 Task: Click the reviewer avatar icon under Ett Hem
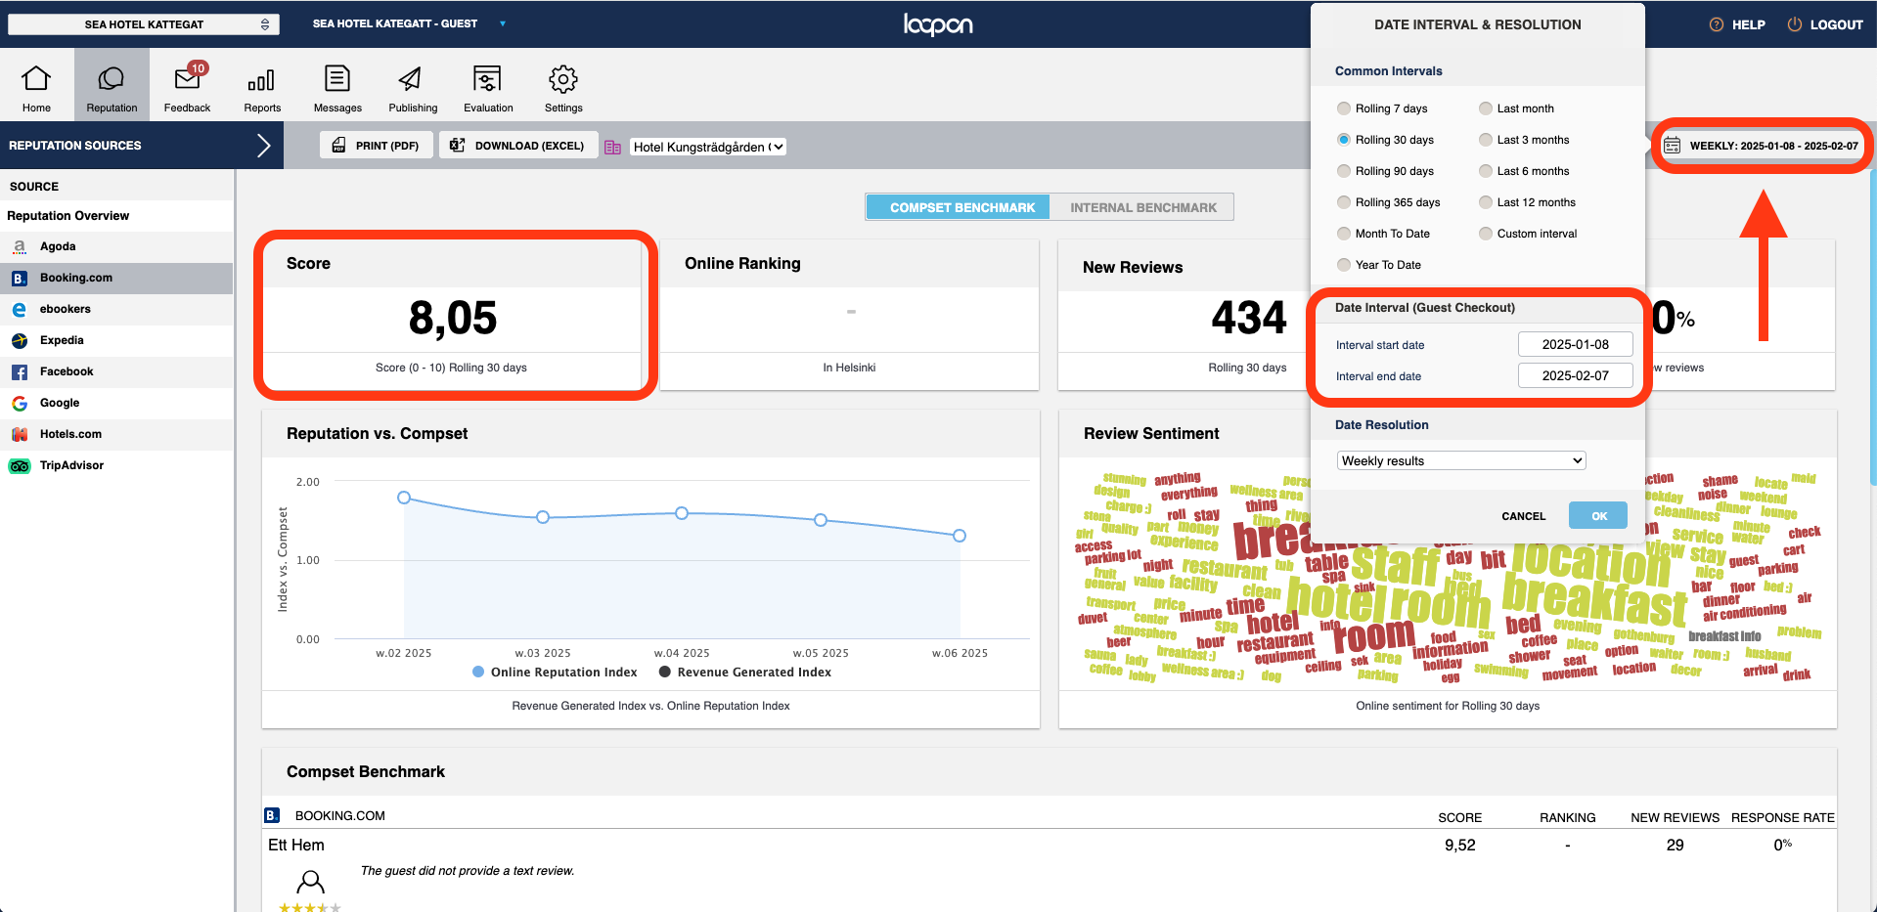310,882
